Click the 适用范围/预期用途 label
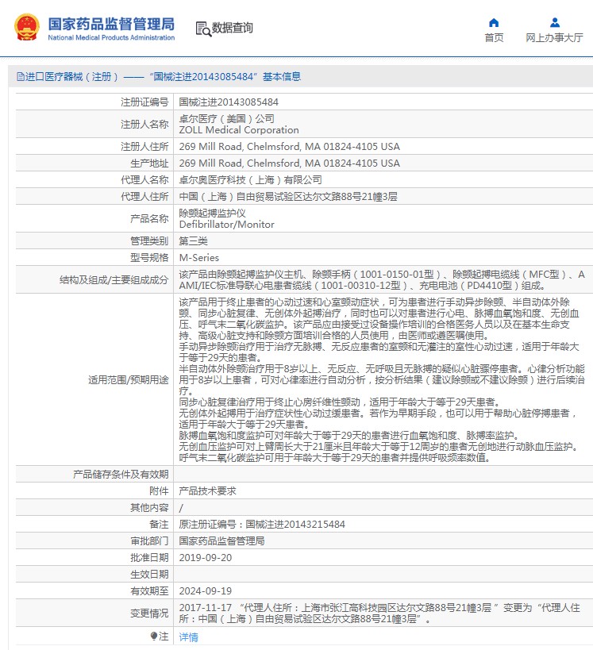The image size is (593, 650). tap(129, 379)
